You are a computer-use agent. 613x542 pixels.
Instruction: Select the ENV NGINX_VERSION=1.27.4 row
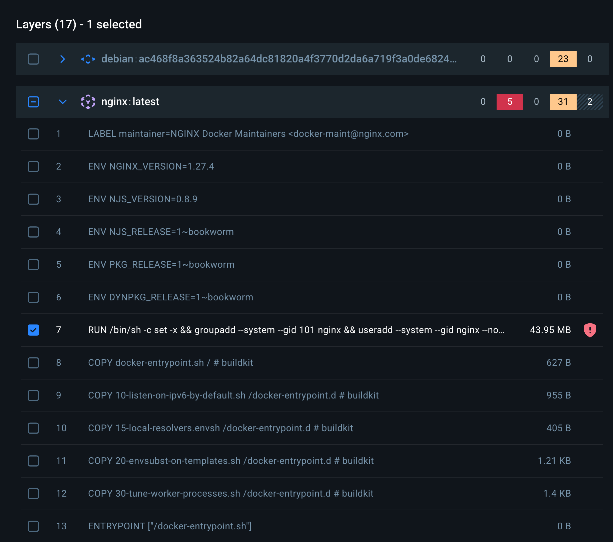coord(312,167)
